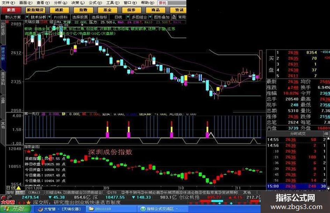Switch to 商品 market
330x213 pixels.
coord(155,10)
